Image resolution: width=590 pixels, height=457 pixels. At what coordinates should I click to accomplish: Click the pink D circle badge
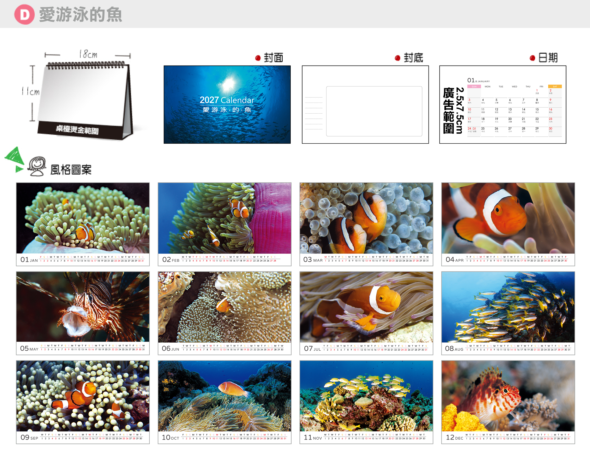[x=24, y=14]
